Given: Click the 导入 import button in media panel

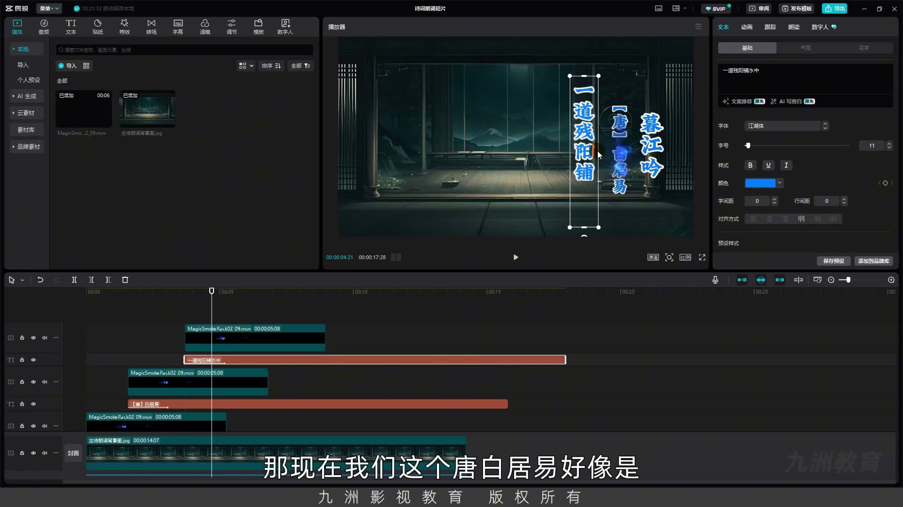Looking at the screenshot, I should 67,66.
